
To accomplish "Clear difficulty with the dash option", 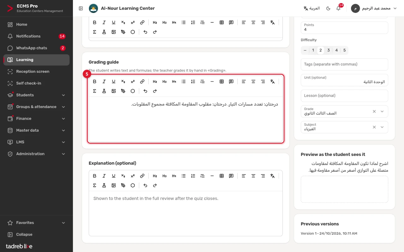I will tap(305, 50).
